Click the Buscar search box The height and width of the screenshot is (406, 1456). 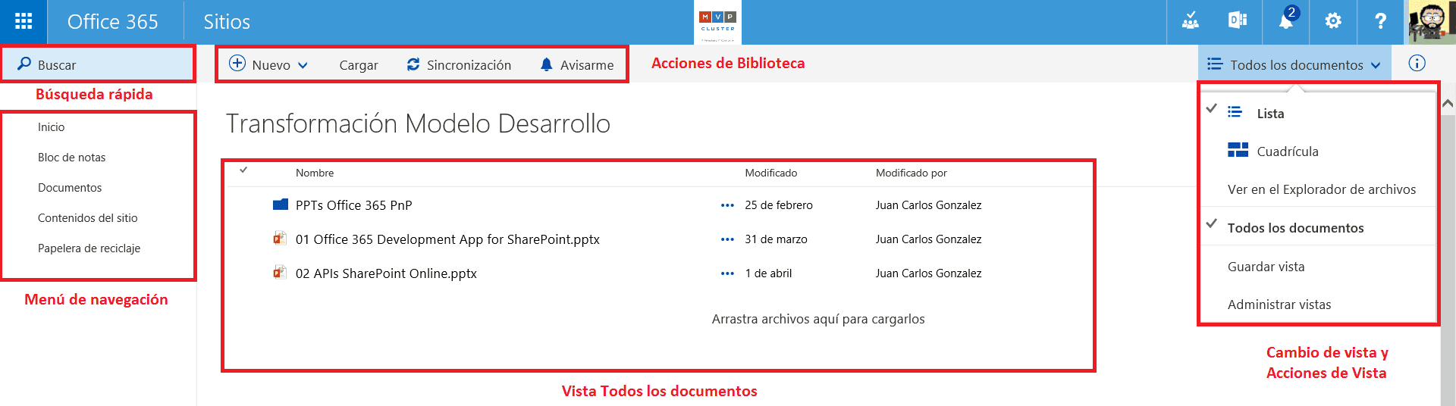click(x=98, y=64)
